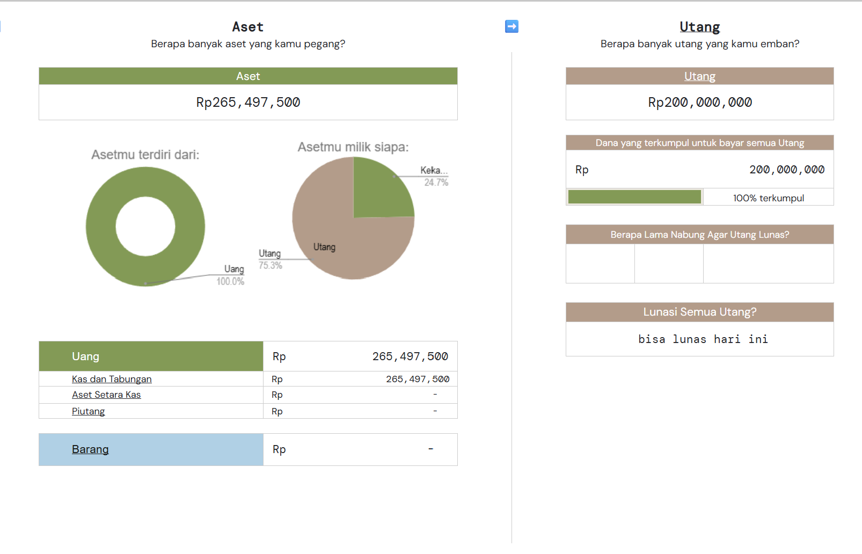Click the Berapa Lama Nabung Agar Utang Lunas header
Screen dimensions: 862x554
[x=699, y=235]
